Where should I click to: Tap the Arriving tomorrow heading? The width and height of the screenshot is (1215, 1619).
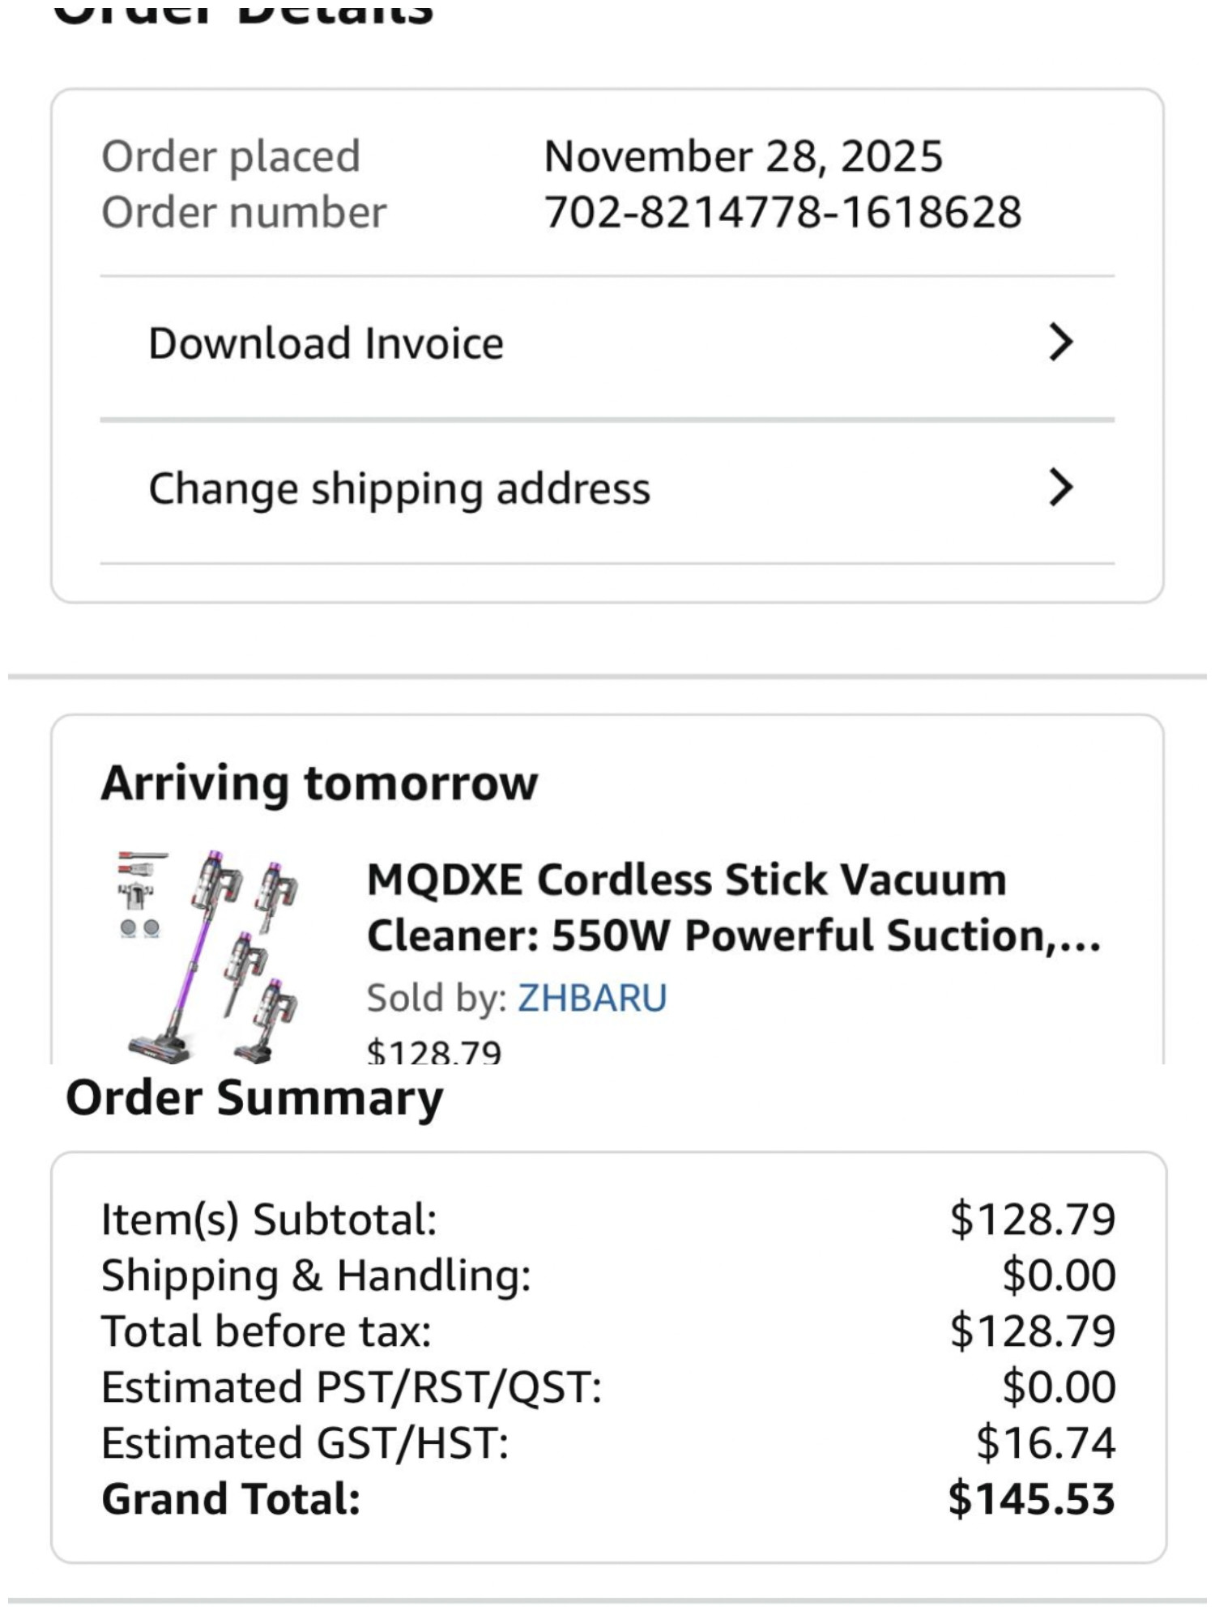click(319, 784)
